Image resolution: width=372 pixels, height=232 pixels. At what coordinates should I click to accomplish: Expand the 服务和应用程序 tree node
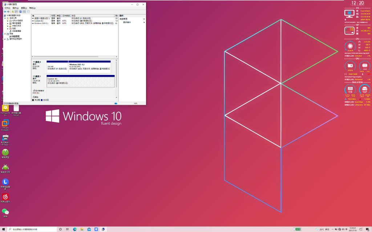coord(5,39)
